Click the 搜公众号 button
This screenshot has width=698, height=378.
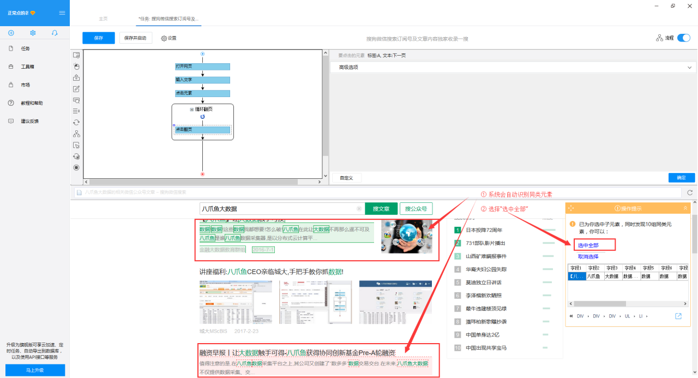tap(416, 209)
